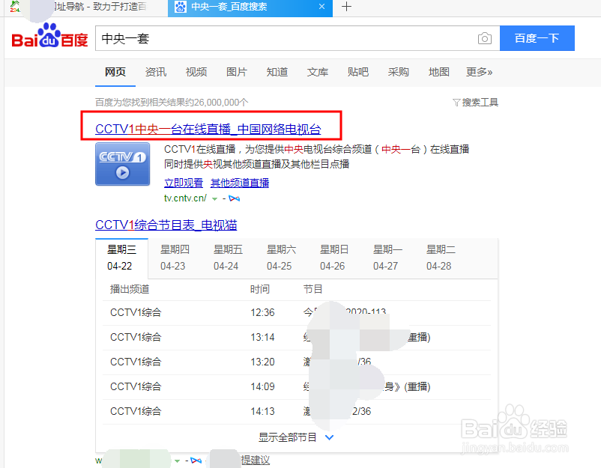601x468 pixels.
Task: Select the 采购 search category
Action: (398, 72)
